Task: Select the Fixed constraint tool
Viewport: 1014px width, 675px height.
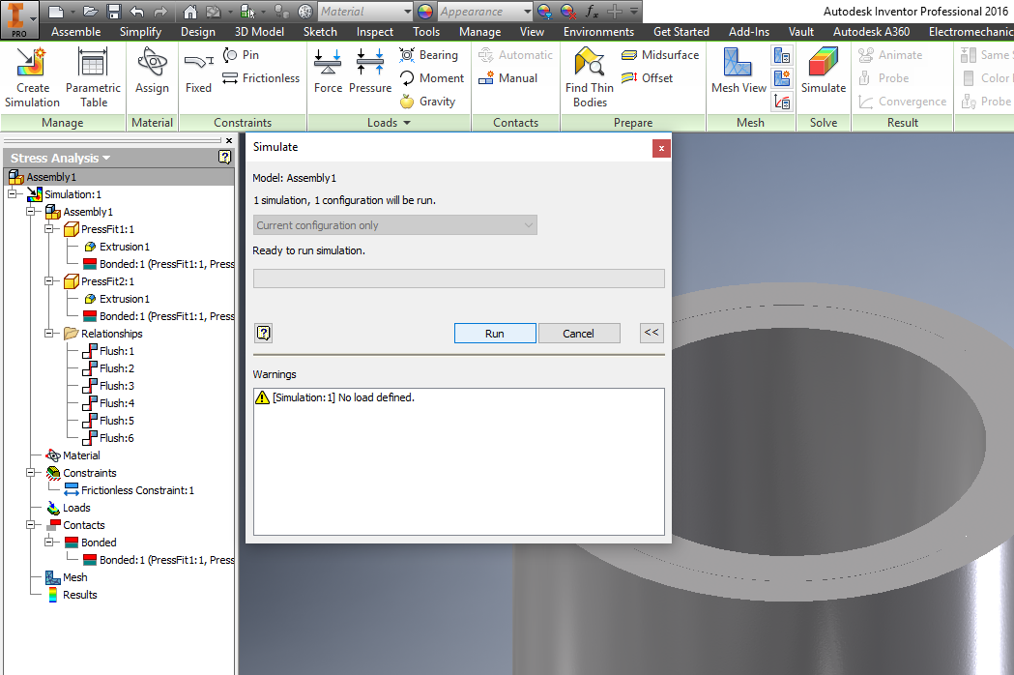Action: tap(198, 72)
